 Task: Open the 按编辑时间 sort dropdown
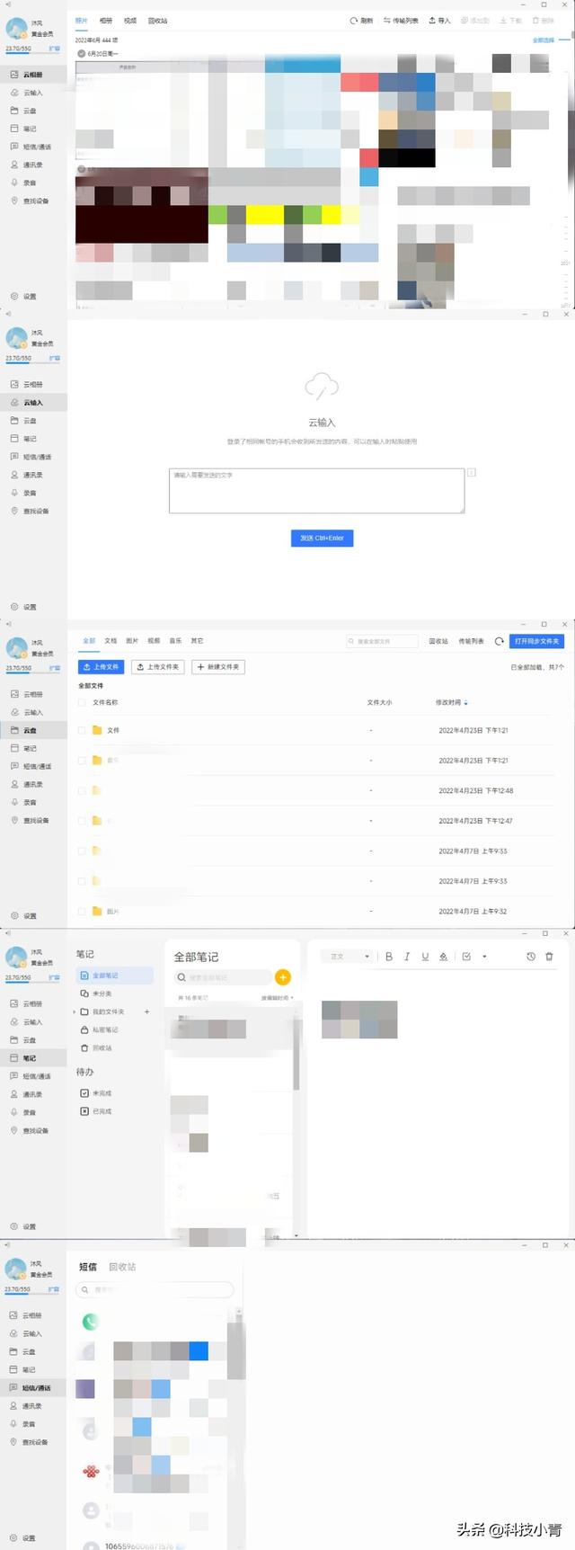[x=277, y=998]
